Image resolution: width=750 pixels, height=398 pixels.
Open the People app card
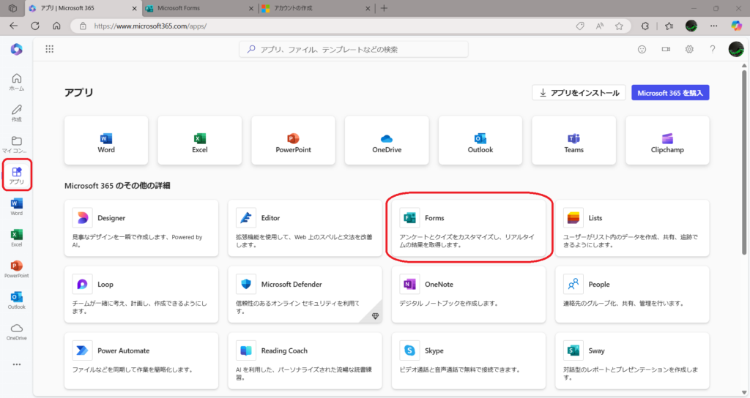click(x=632, y=294)
